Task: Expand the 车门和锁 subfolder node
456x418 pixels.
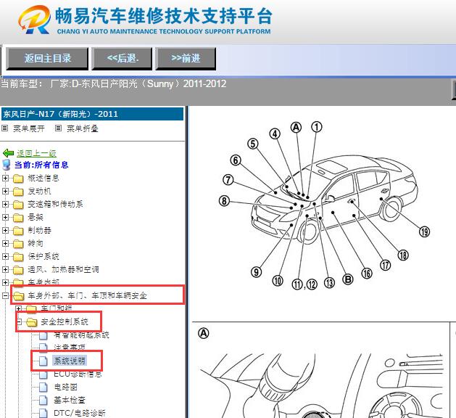Action: pos(19,308)
